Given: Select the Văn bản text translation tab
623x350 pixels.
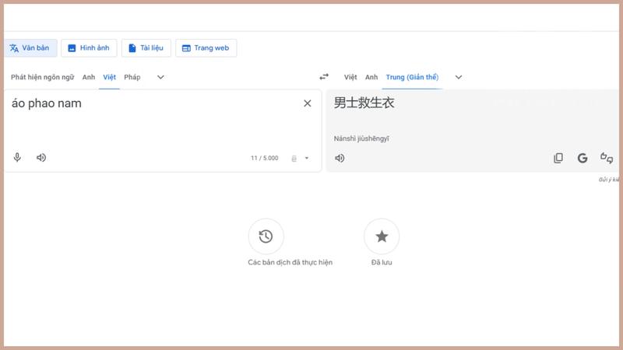Looking at the screenshot, I should pos(30,48).
